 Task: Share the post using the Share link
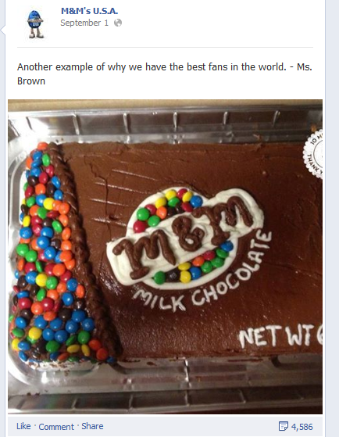pos(92,426)
